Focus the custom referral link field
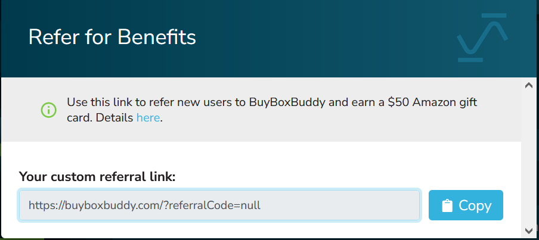This screenshot has height=240, width=539. 219,205
